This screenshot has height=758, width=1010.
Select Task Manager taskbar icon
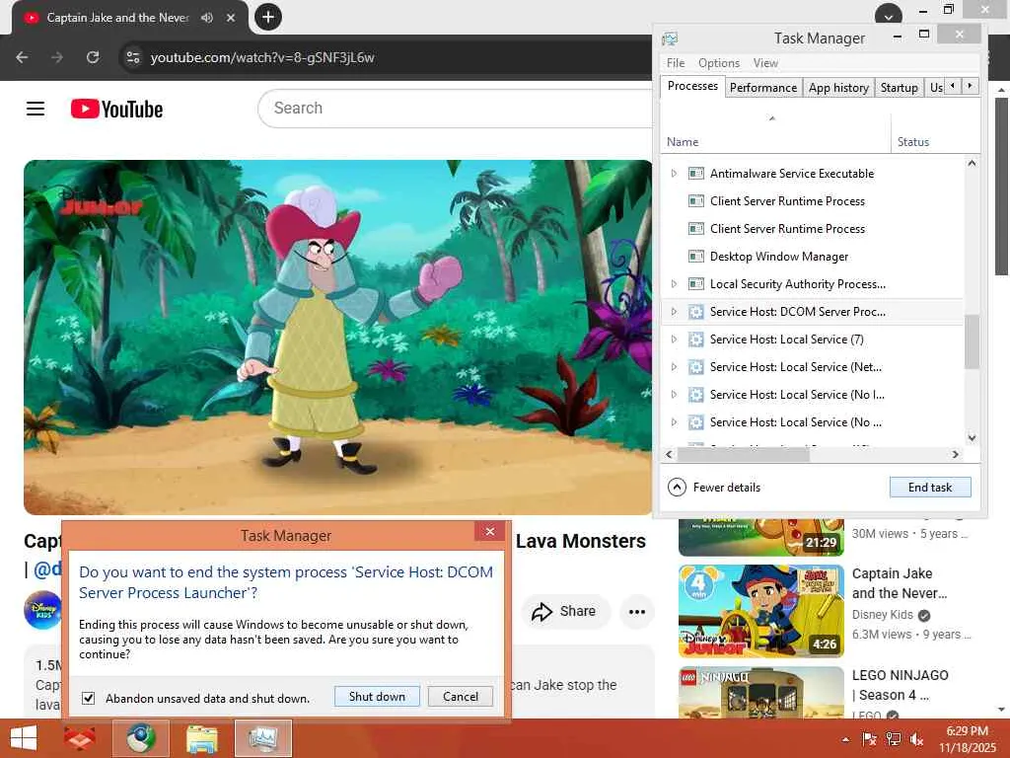(x=263, y=738)
